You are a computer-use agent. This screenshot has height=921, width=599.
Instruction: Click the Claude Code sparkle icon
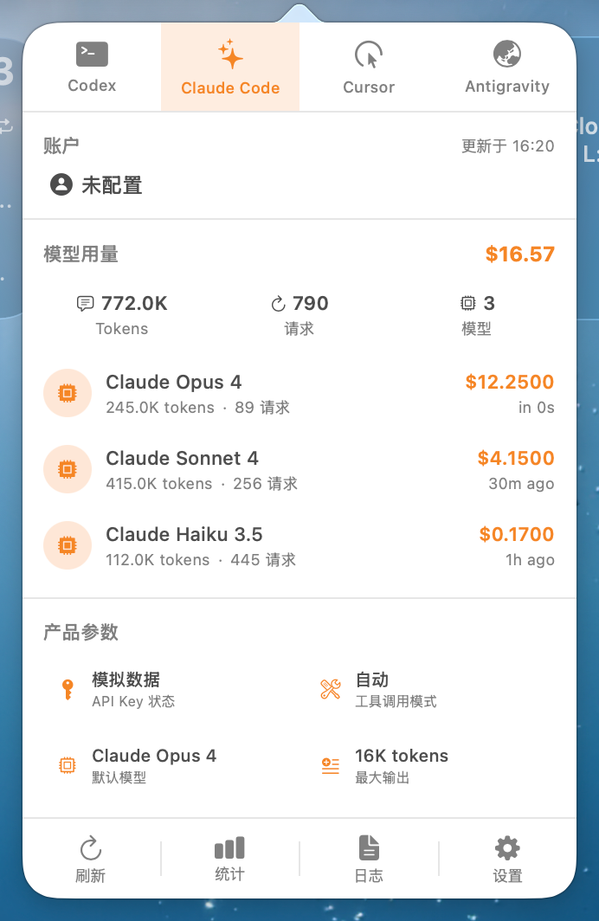click(x=230, y=54)
